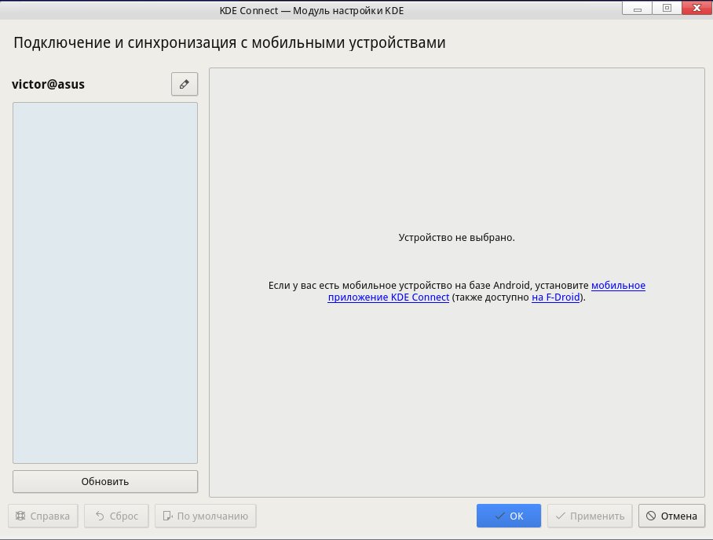
Task: Select the victor@asus device name text
Action: 48,84
